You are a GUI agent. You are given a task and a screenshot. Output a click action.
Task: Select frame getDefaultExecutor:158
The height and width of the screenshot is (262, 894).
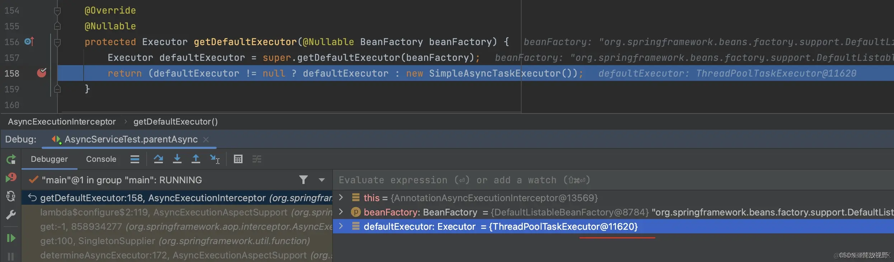(x=177, y=198)
